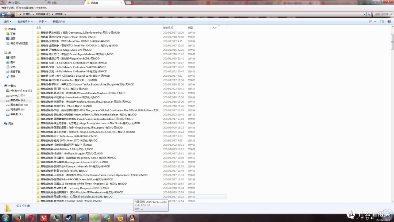Open the view options dropdown arrow
This screenshot has height=222, width=394.
pyautogui.click(x=375, y=22)
